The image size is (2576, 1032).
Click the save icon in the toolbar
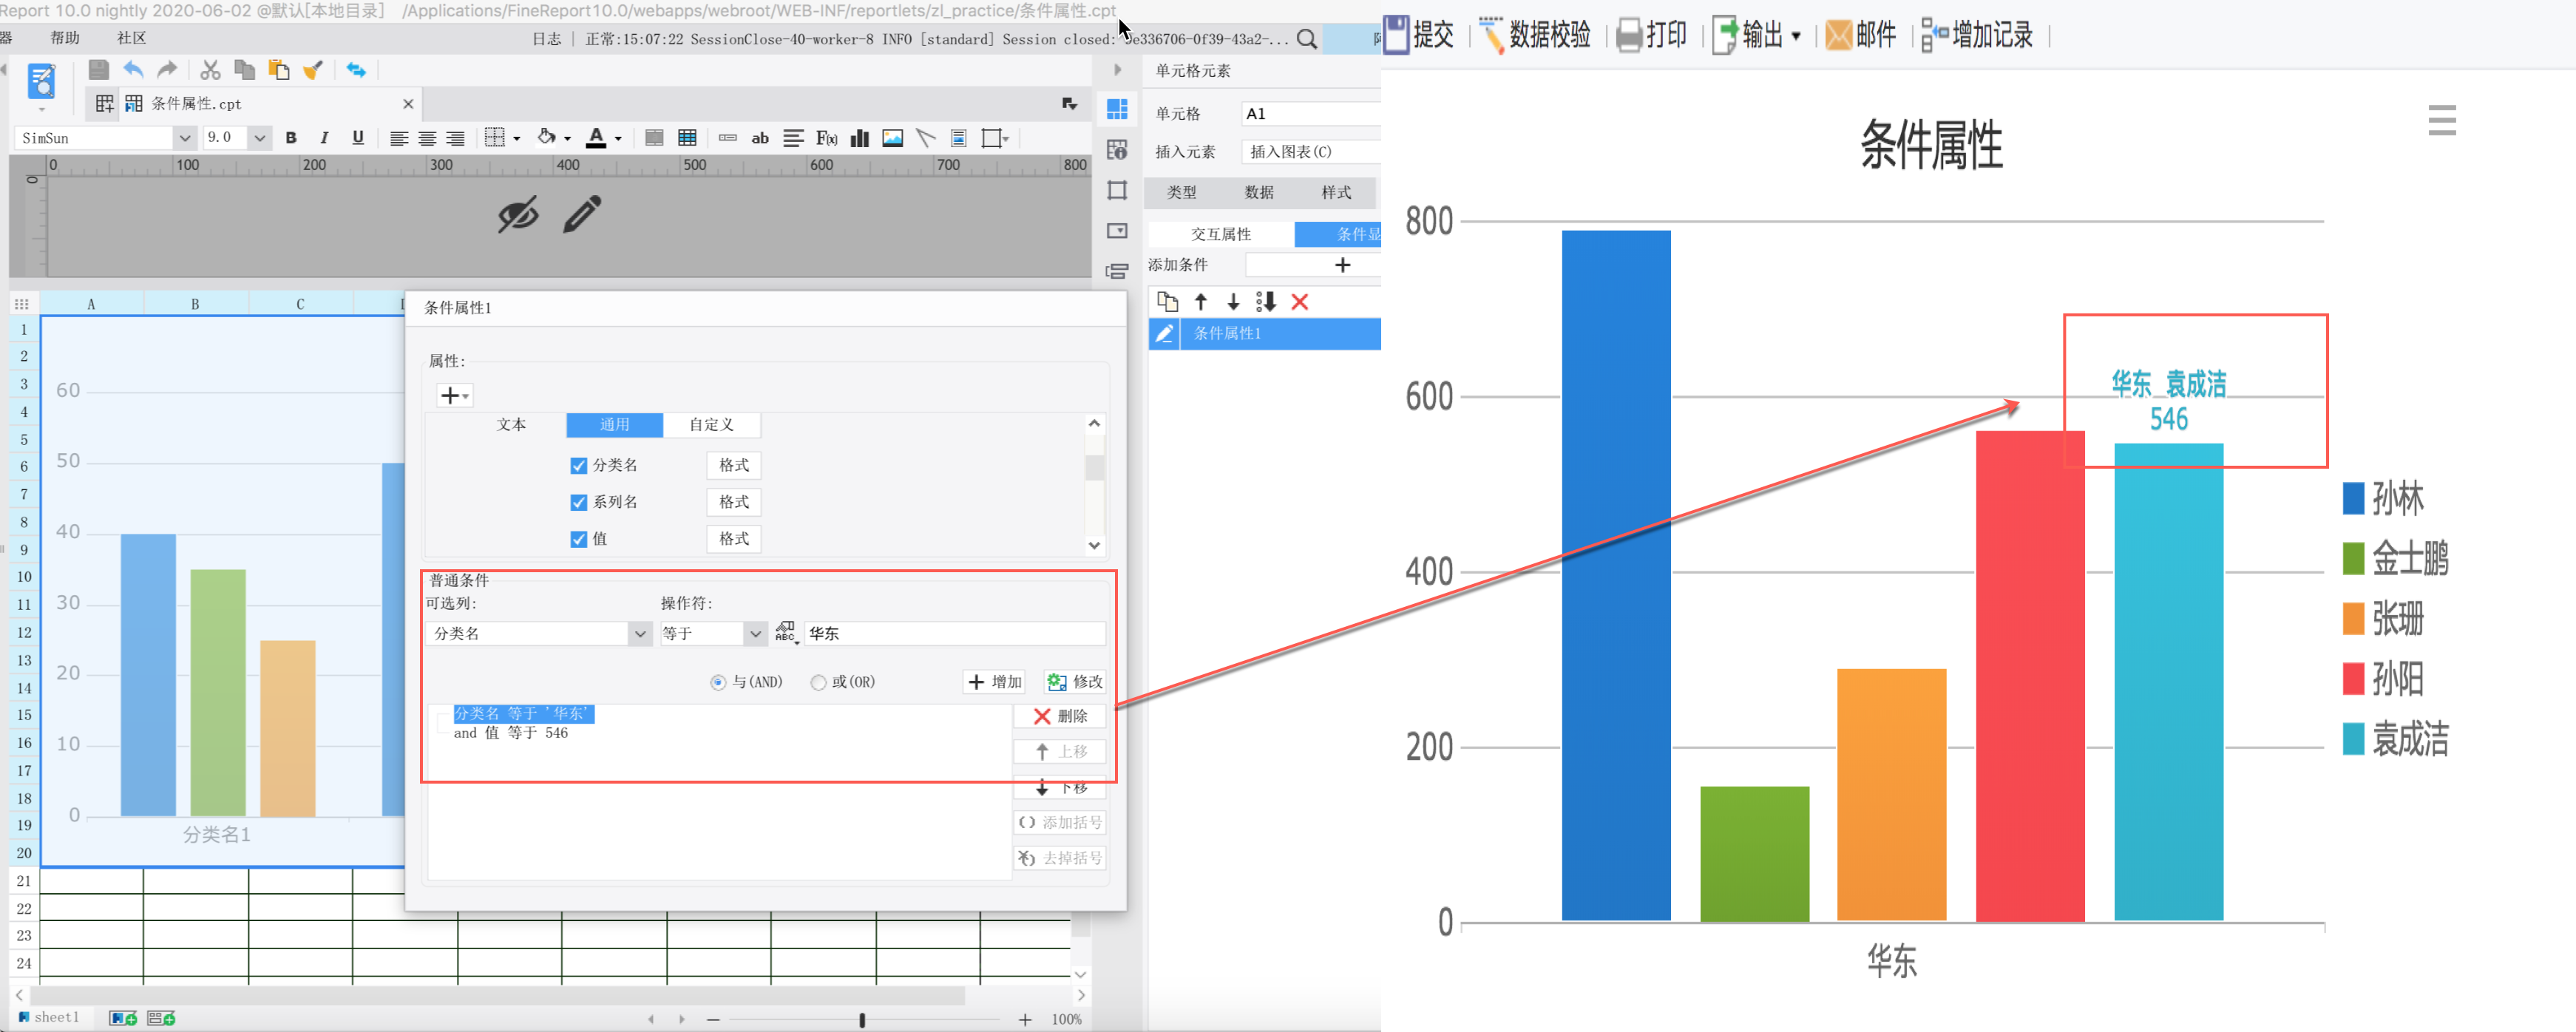click(x=98, y=70)
